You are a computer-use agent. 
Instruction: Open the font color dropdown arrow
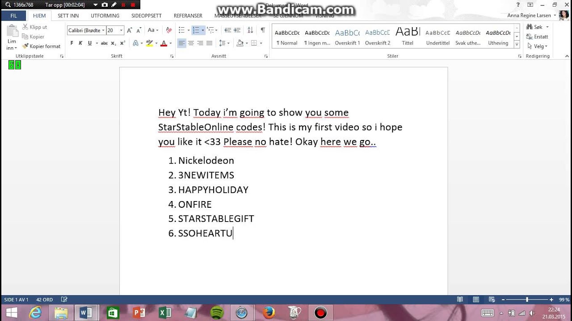pyautogui.click(x=170, y=43)
